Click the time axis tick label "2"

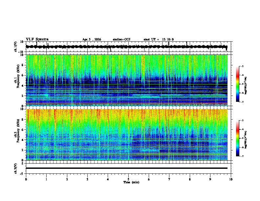67,179
